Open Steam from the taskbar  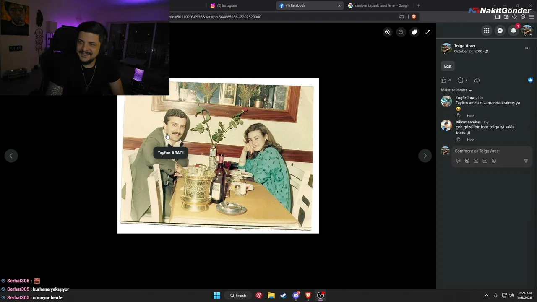point(284,295)
